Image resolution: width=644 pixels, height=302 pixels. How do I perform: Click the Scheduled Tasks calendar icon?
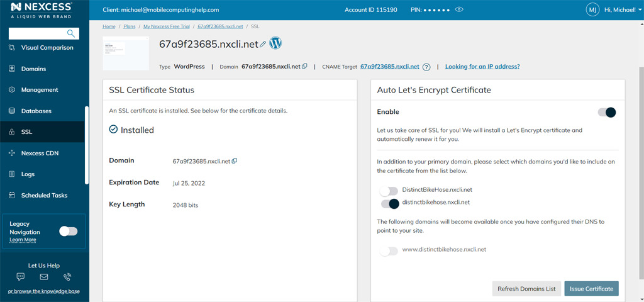12,195
